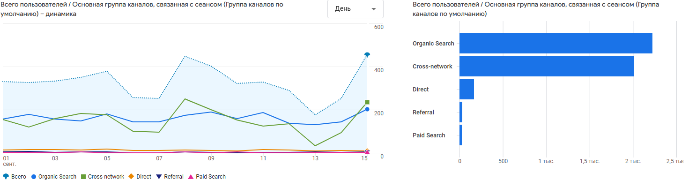Click the Всего endpoint marker on chart
696x180 pixels.
coord(367,55)
